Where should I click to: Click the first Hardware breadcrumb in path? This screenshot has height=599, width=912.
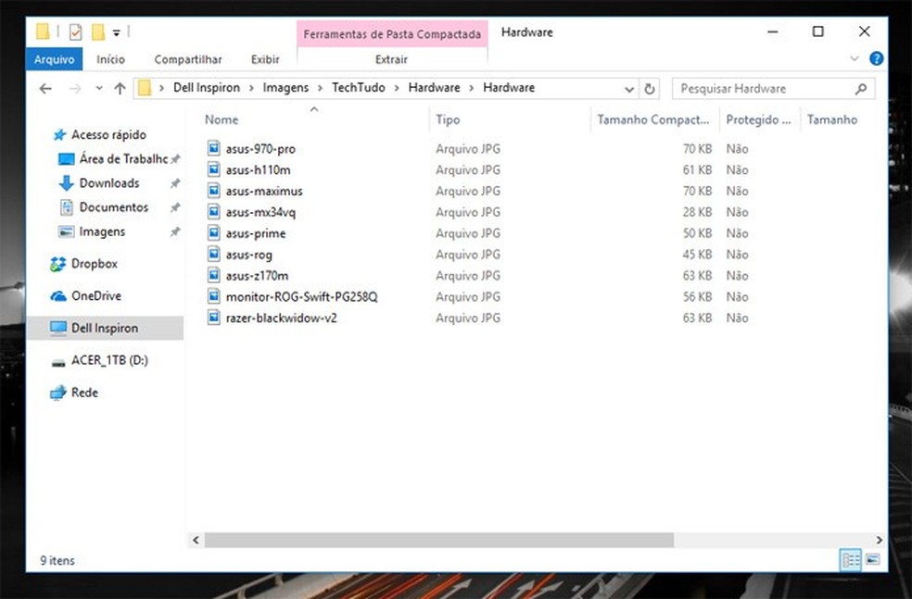point(434,88)
